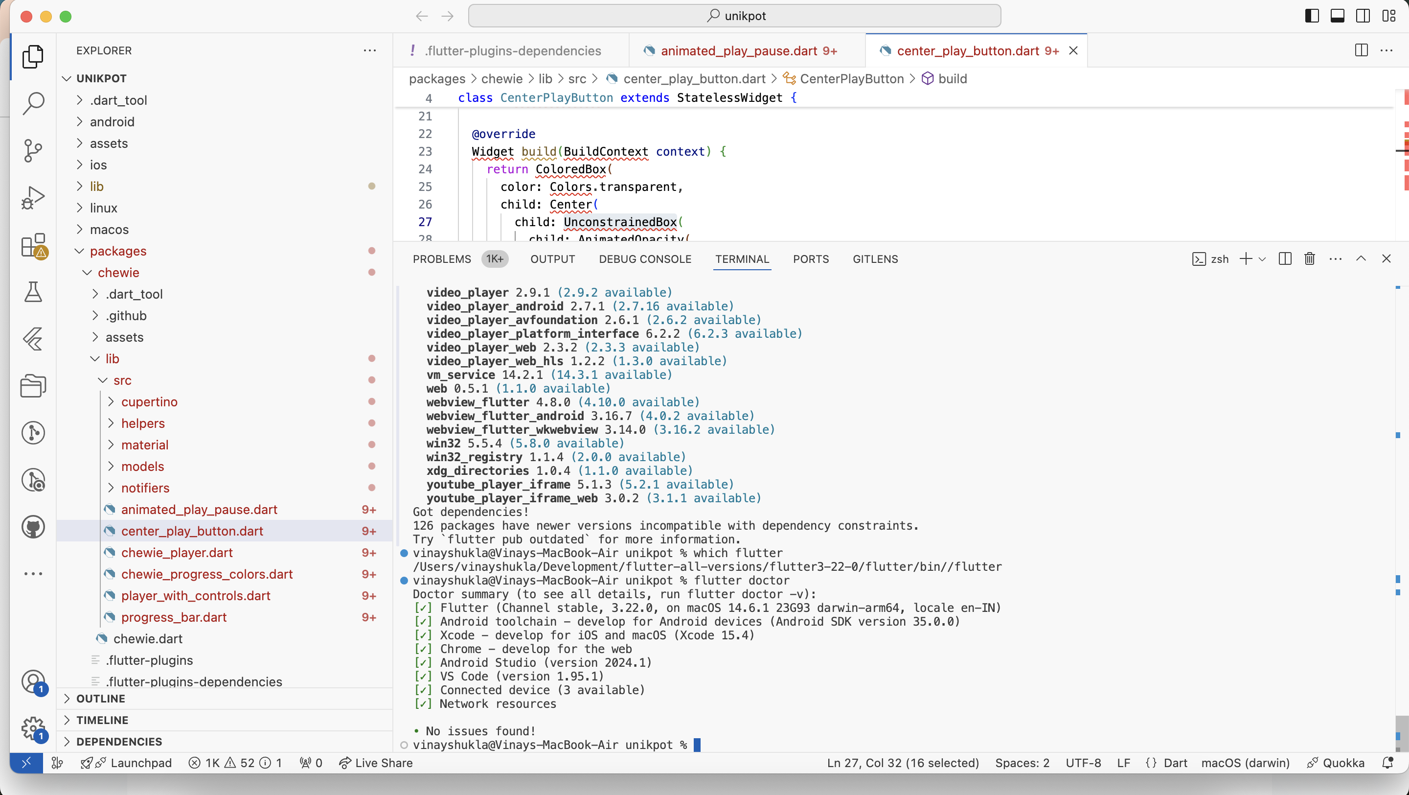The image size is (1409, 795).
Task: Split the editor right
Action: click(x=1362, y=50)
